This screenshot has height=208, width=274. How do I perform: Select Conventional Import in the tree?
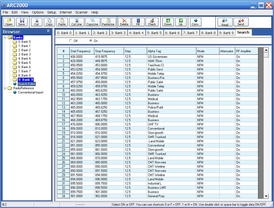pyautogui.click(x=31, y=92)
